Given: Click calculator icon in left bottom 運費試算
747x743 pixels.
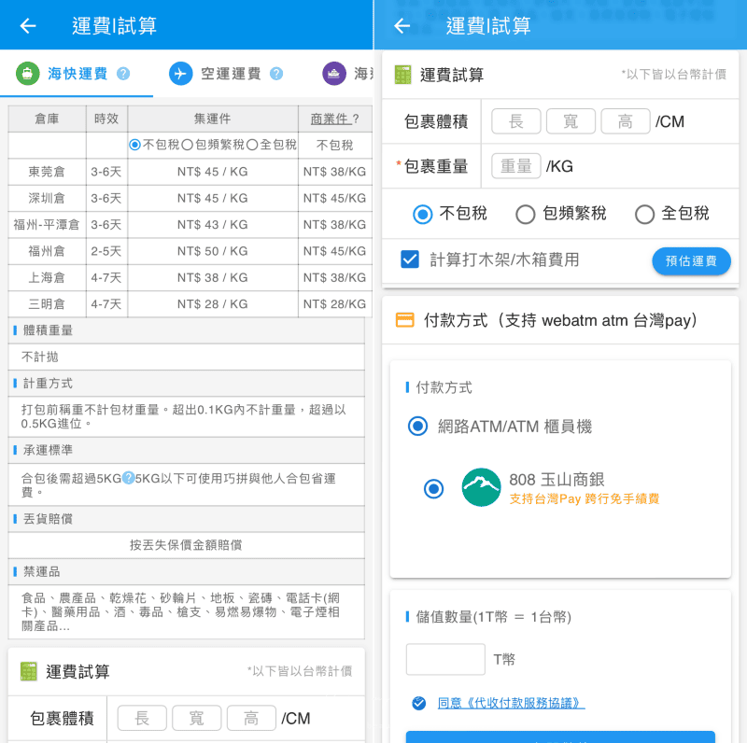Looking at the screenshot, I should click(x=29, y=671).
